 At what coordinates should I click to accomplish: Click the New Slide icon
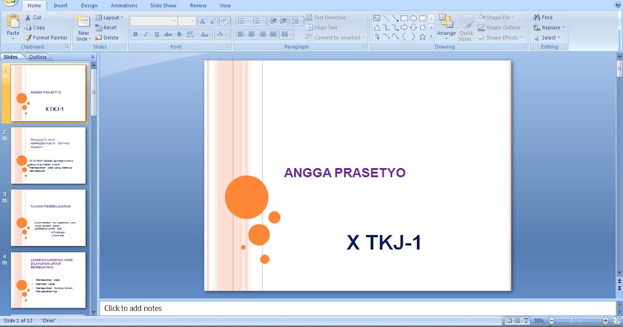[83, 22]
